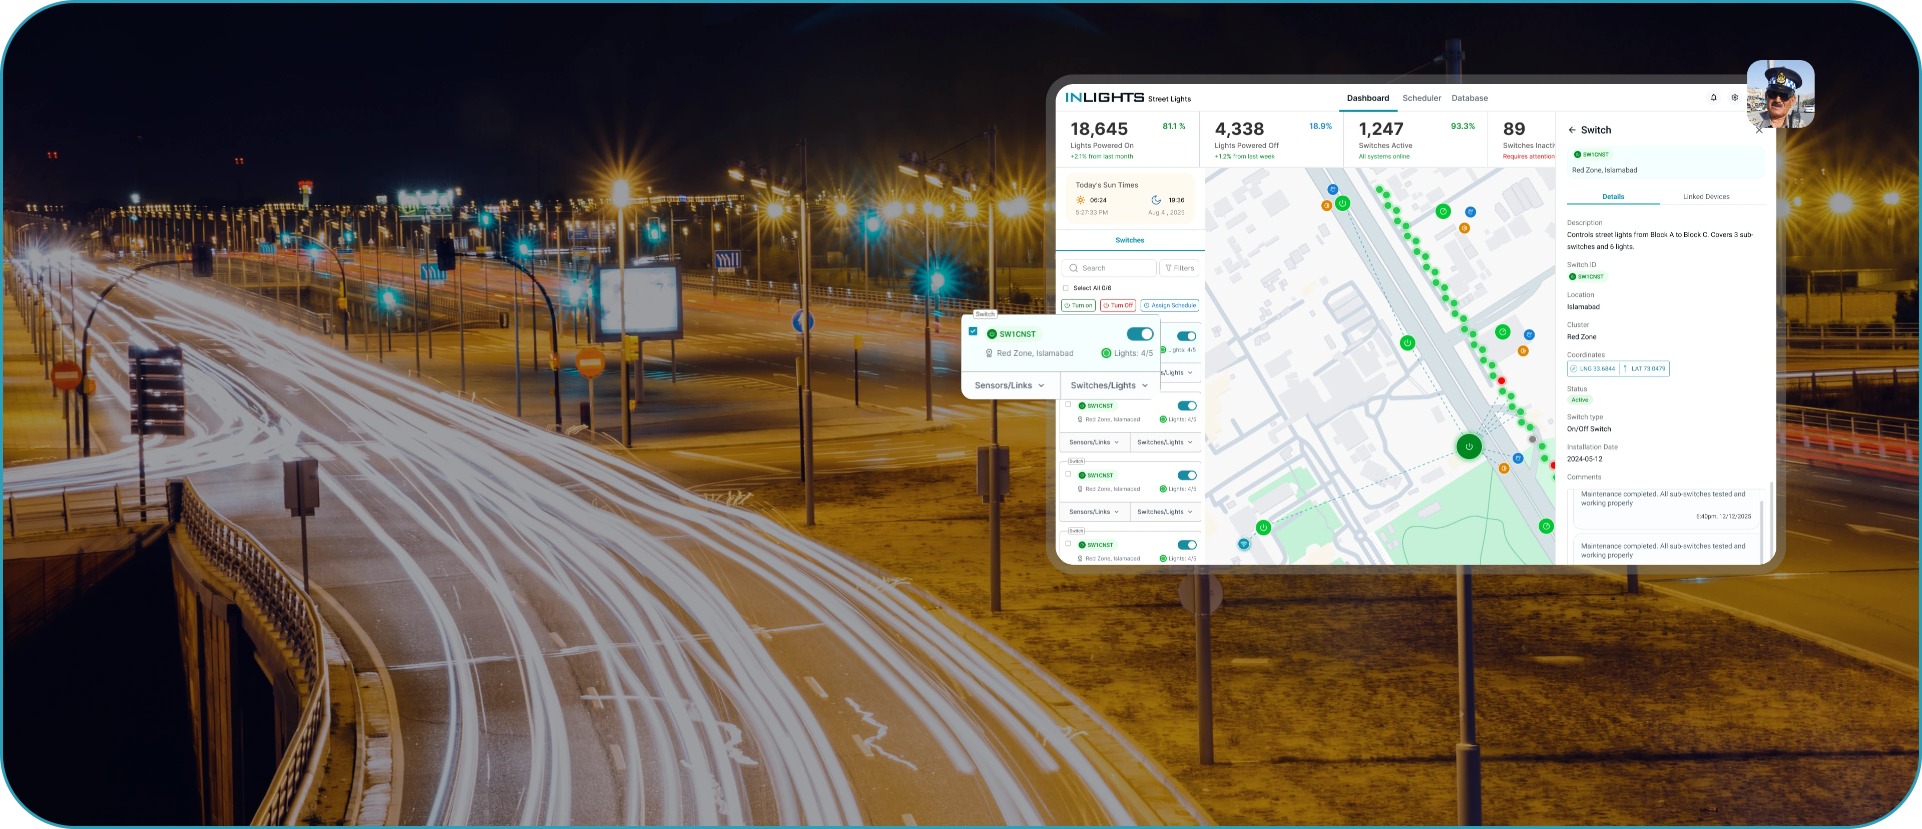Expand Sensors/Links on the enlarged card

[1010, 386]
